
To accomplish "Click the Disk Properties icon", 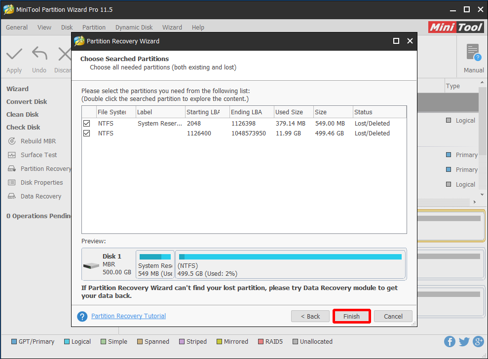I will (x=12, y=183).
